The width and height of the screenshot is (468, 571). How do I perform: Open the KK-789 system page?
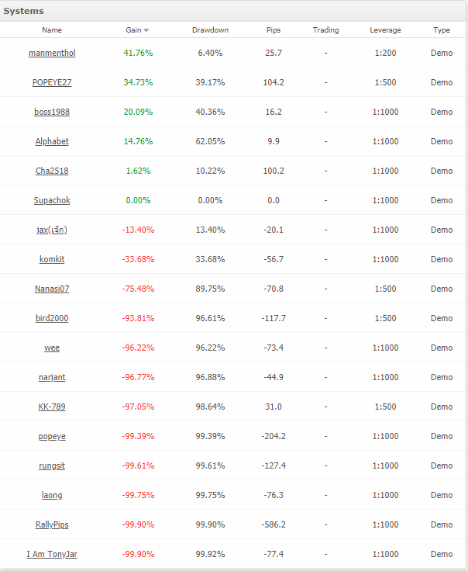(x=52, y=407)
